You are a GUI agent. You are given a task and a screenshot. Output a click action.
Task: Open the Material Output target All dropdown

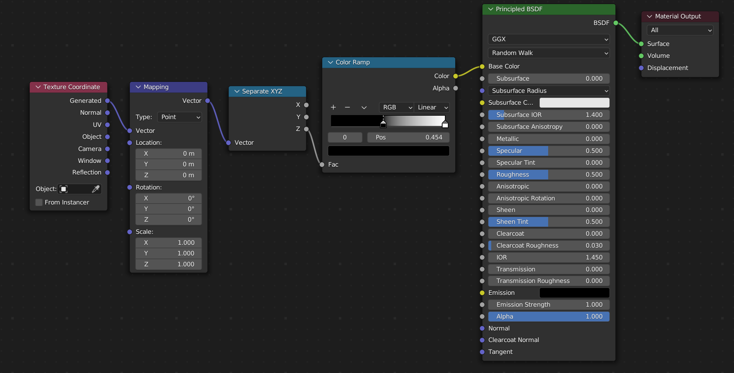680,30
